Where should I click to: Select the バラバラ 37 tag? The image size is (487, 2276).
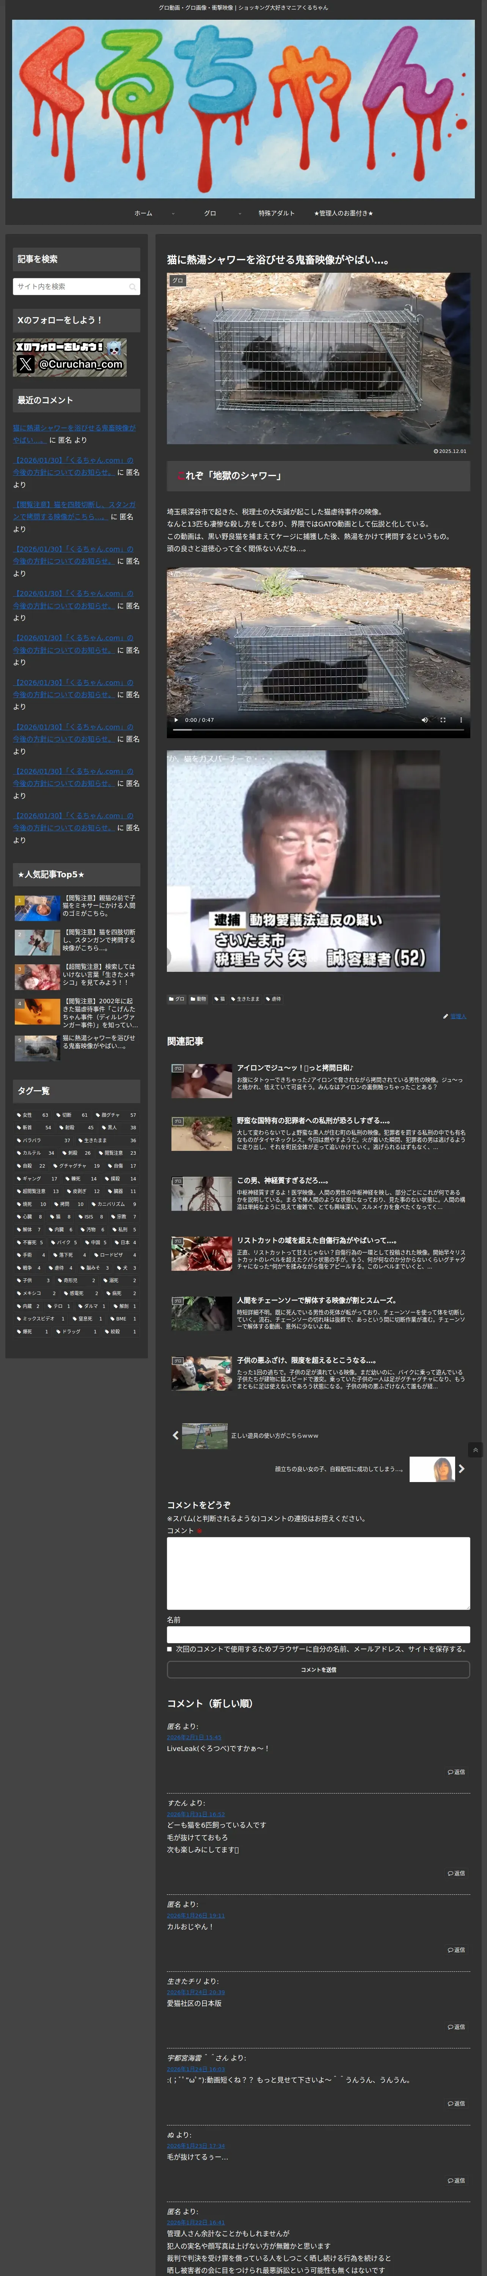(x=43, y=1141)
